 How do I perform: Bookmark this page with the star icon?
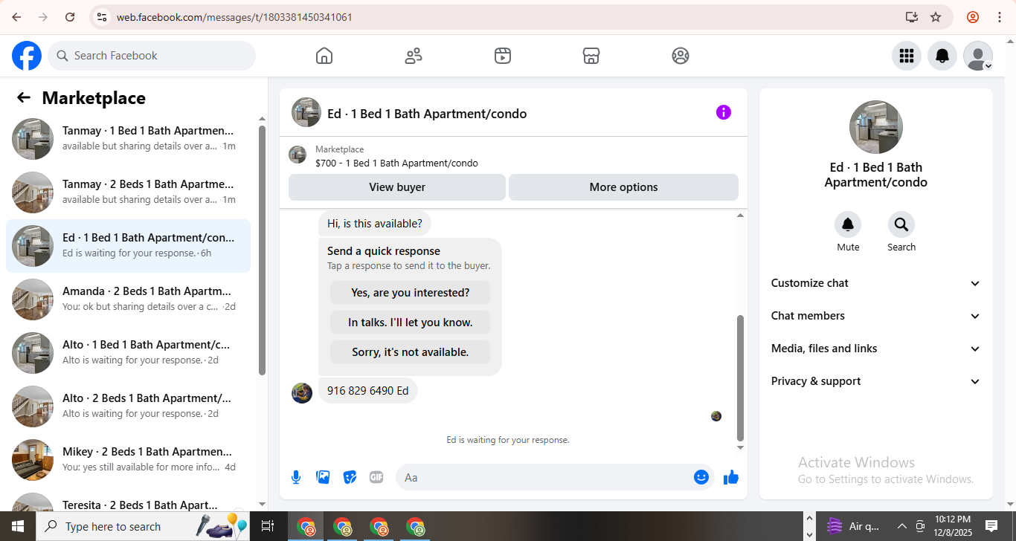click(936, 17)
